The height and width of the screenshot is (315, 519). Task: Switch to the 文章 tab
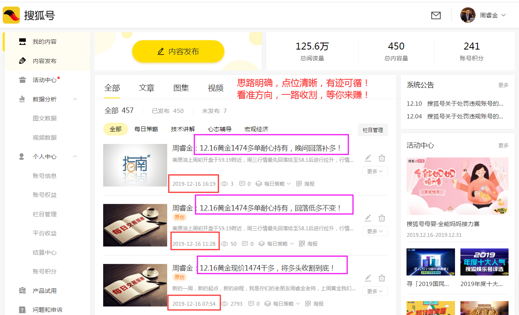coord(147,88)
